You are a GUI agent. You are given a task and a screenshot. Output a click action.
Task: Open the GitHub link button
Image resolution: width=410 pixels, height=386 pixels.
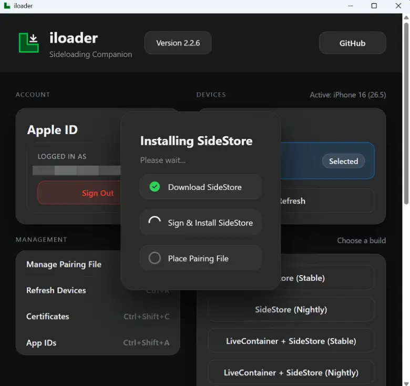352,43
